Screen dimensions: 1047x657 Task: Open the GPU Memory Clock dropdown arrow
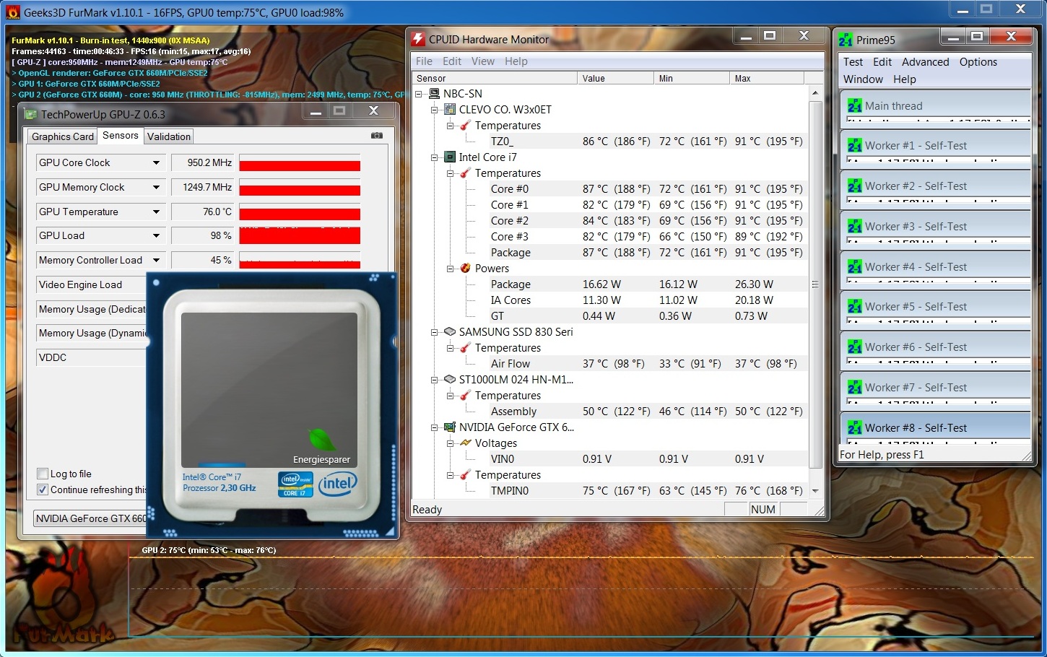click(x=156, y=187)
